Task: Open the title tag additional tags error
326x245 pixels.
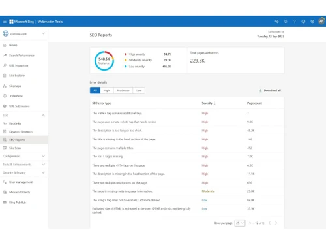Action: tap(187, 113)
